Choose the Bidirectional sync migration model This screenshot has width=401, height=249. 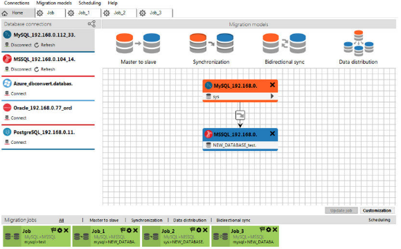coord(285,48)
